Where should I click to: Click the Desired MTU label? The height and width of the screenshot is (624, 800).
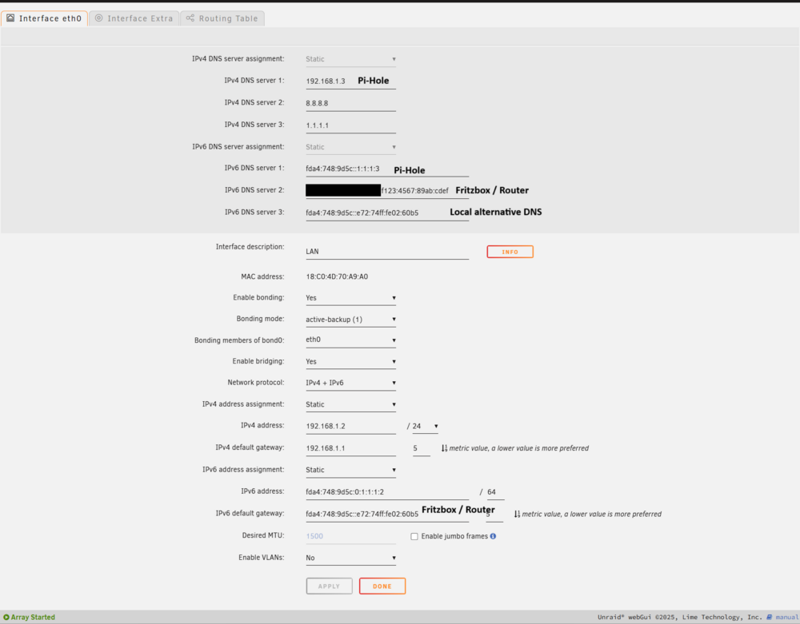click(263, 535)
